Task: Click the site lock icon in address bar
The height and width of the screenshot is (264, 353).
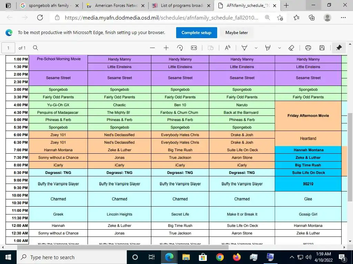Action: pos(57,18)
